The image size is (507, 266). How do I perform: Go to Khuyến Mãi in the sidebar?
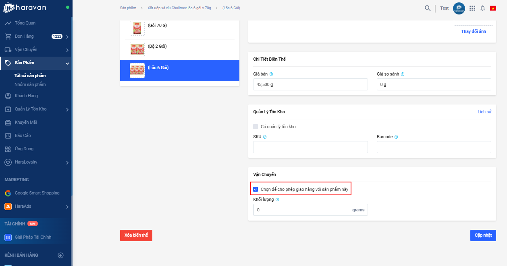pyautogui.click(x=26, y=122)
